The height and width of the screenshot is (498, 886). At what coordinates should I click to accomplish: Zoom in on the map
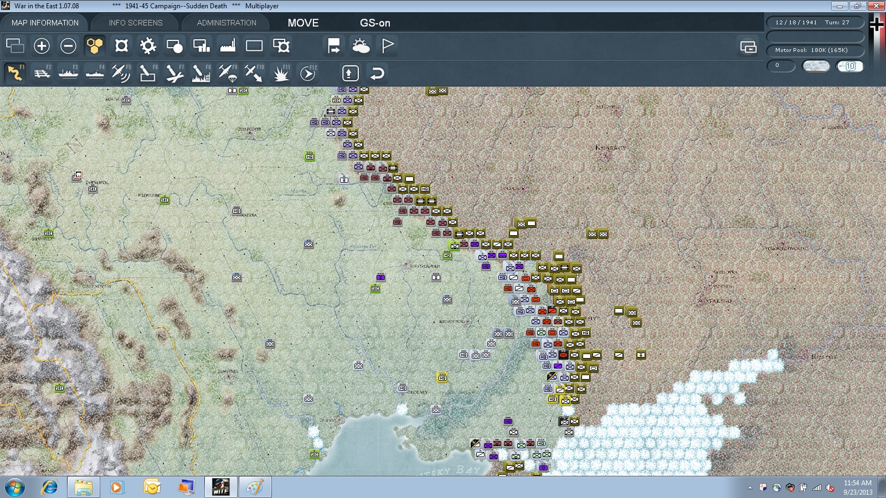[42, 46]
